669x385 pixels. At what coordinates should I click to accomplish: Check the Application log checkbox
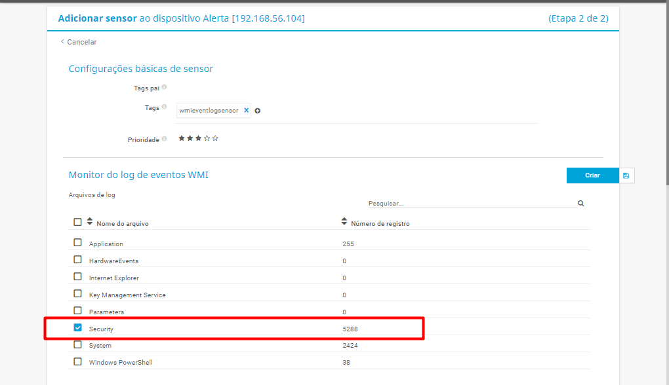pos(77,243)
